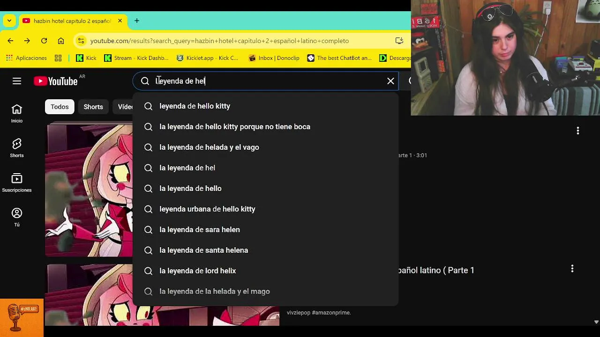Open the first Hazbin Hotel video thumbnail
Viewport: 600px width, 337px height.
[89, 190]
